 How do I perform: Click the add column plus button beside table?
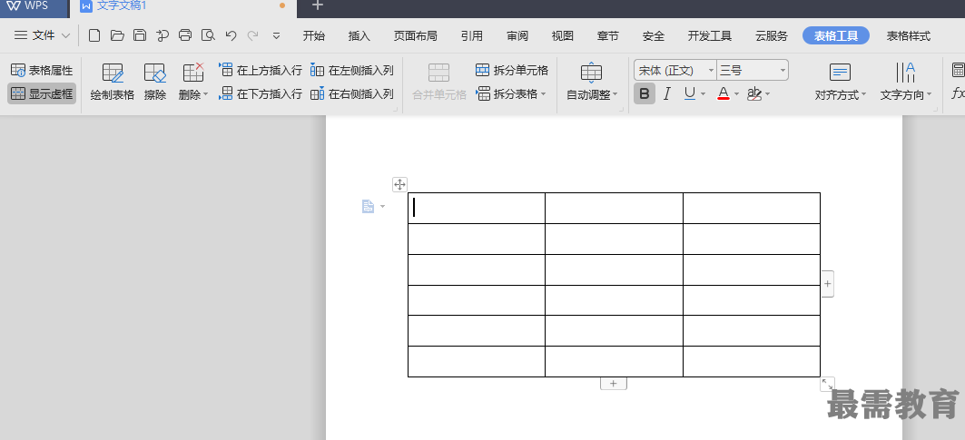[827, 284]
